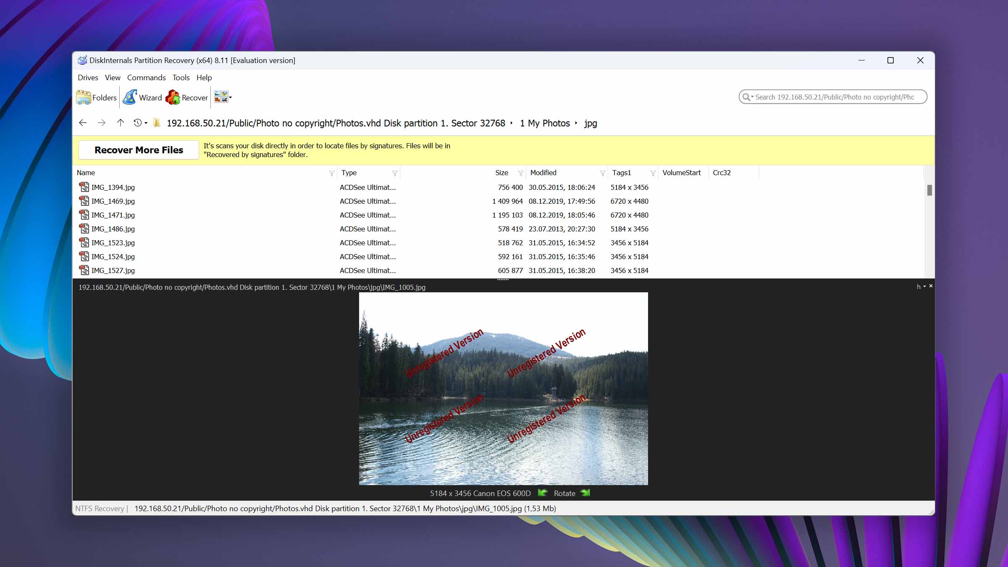
Task: Click the folder icon in address bar
Action: pyautogui.click(x=157, y=123)
